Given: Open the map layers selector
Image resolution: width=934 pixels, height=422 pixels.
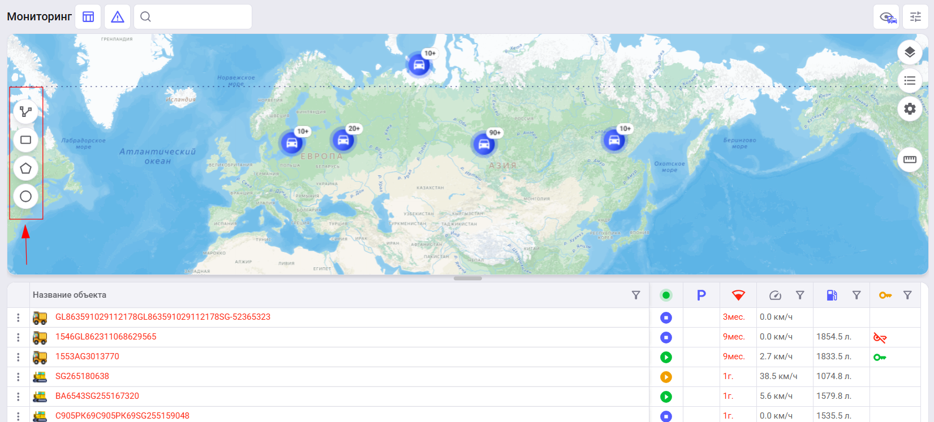Looking at the screenshot, I should 910,53.
